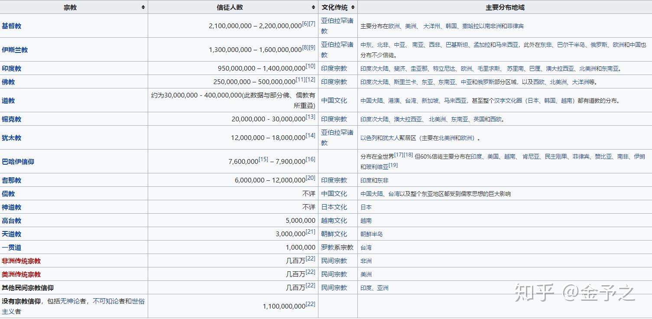The width and height of the screenshot is (652, 319).
Task: Jump to citation [14] for 犹太教
Action: pyautogui.click(x=311, y=135)
